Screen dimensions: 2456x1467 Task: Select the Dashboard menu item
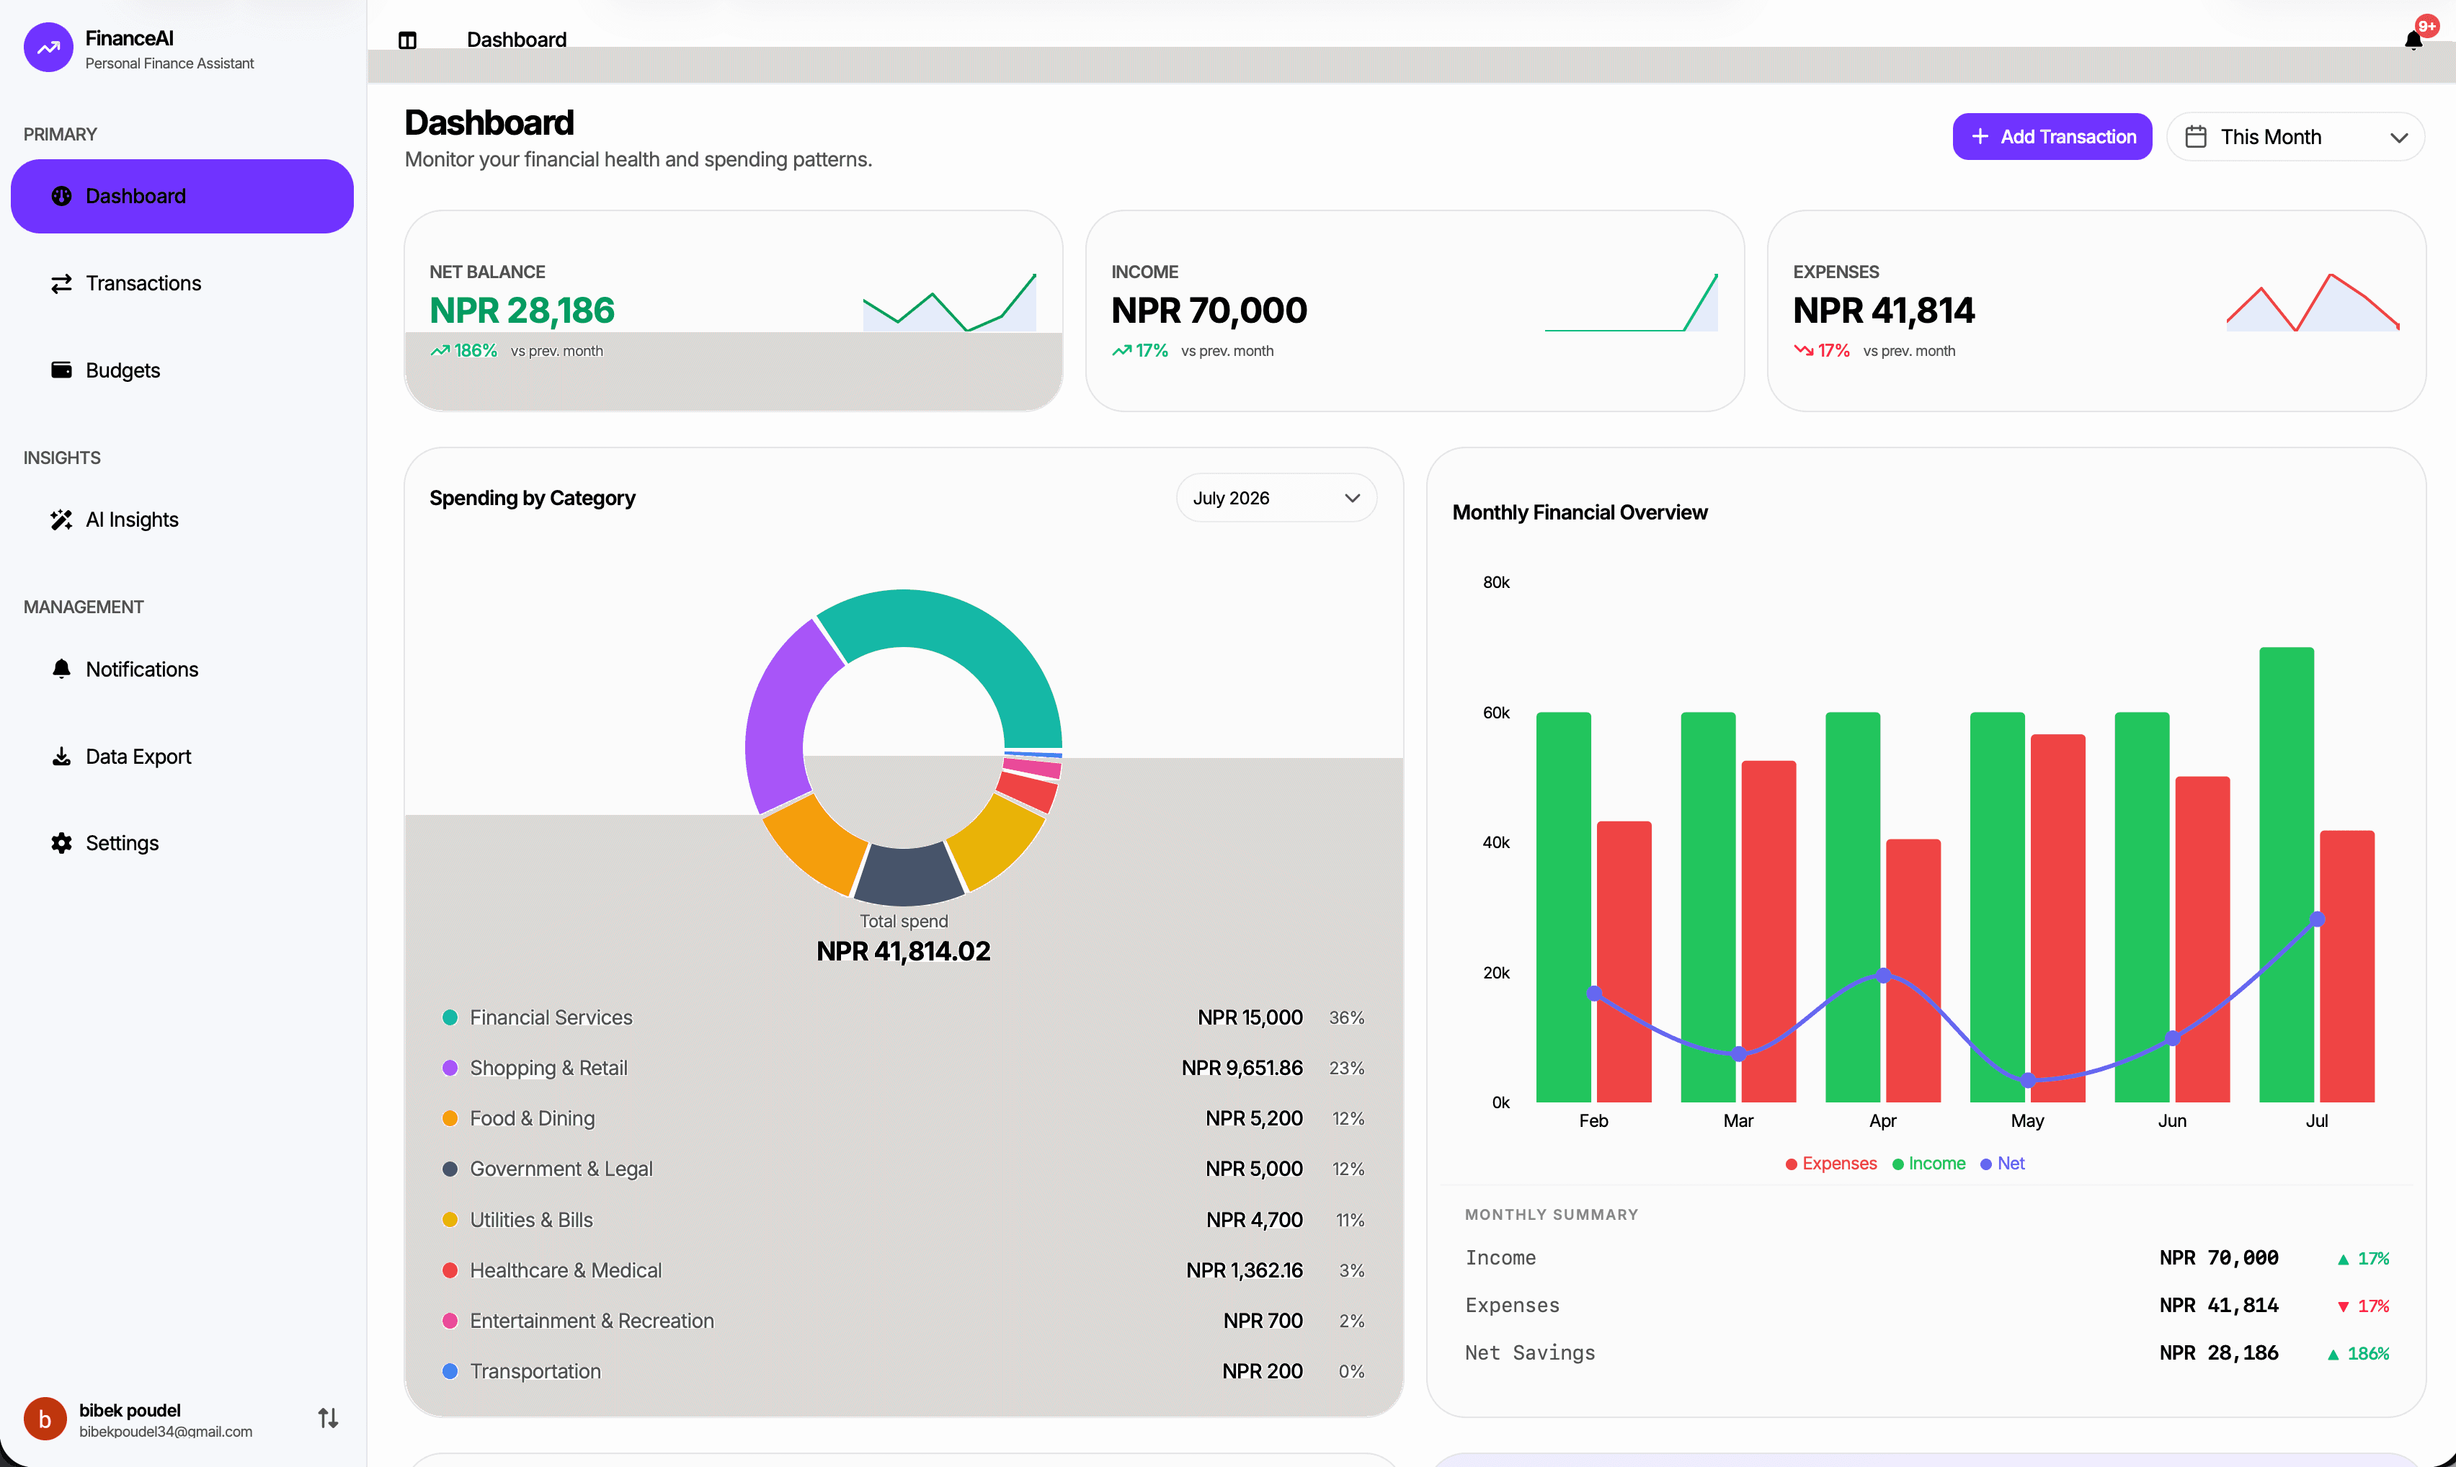pos(182,196)
